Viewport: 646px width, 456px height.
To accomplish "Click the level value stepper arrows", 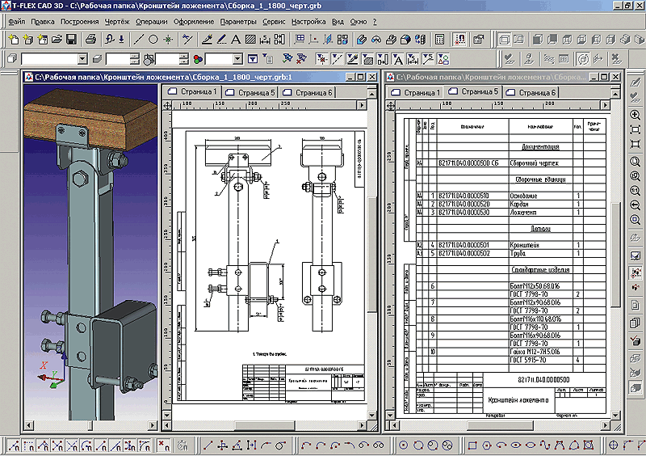I will [134, 59].
